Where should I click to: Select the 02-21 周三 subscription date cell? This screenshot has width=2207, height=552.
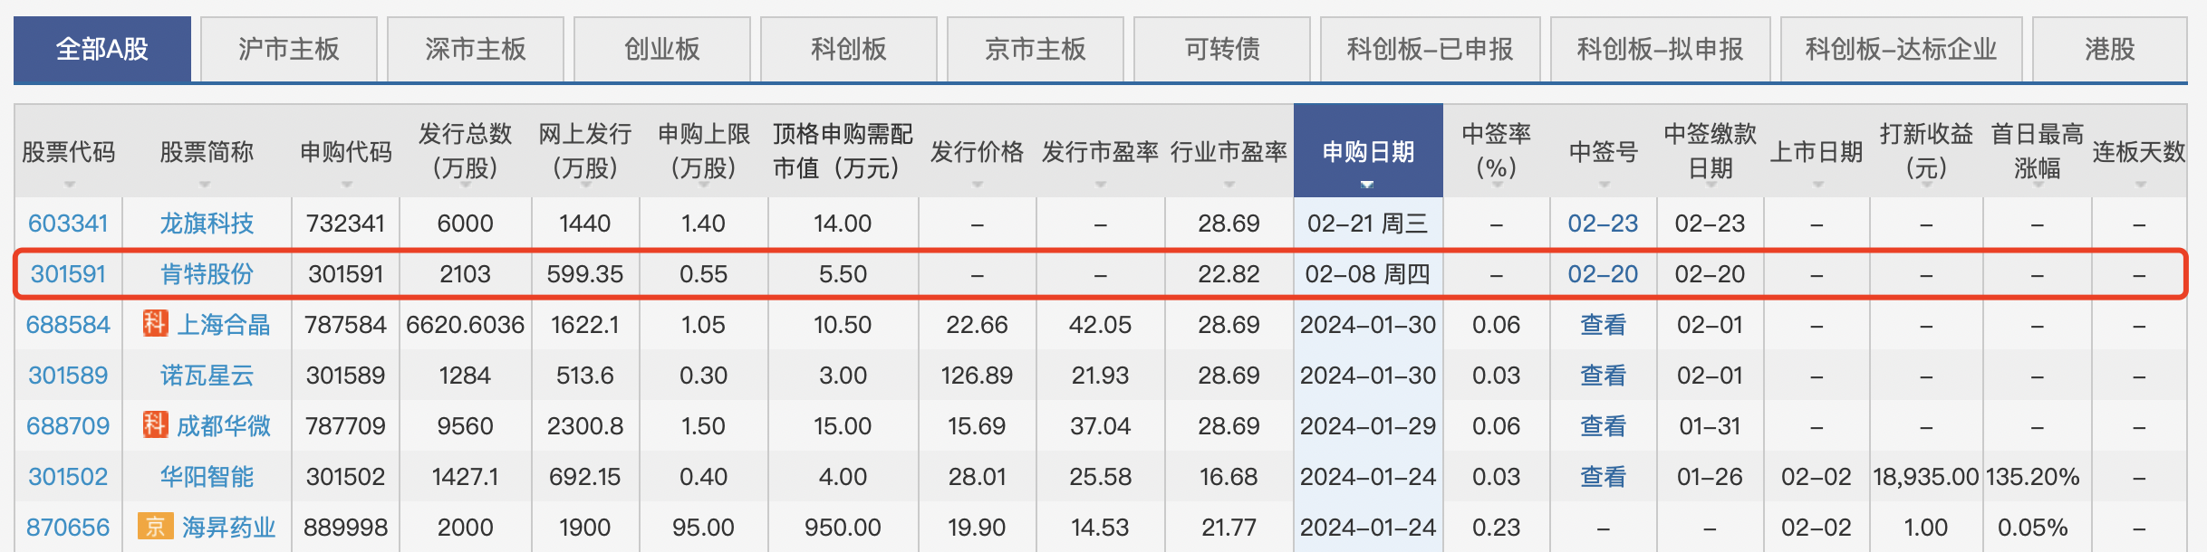tap(1367, 224)
